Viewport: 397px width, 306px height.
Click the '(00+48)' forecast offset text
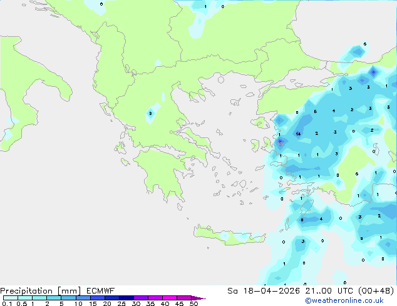pos(376,291)
